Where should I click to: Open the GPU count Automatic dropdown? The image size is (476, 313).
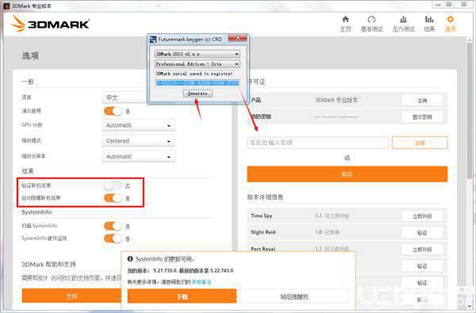[138, 125]
